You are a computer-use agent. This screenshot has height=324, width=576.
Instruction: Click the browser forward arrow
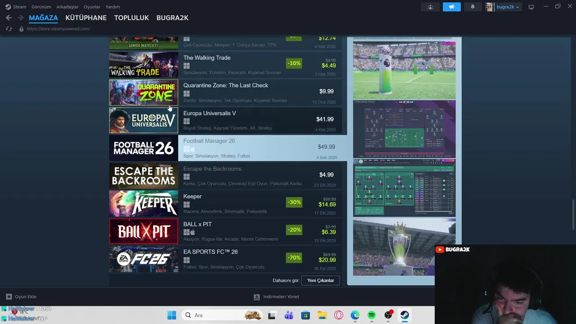click(x=20, y=18)
